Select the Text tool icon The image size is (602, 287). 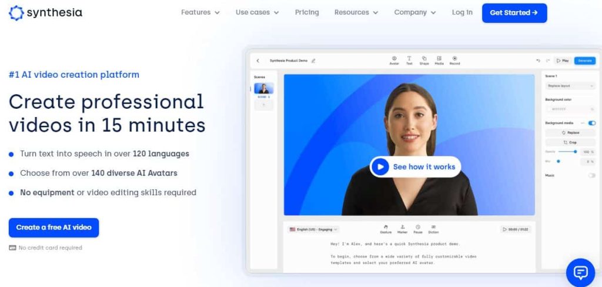409,60
